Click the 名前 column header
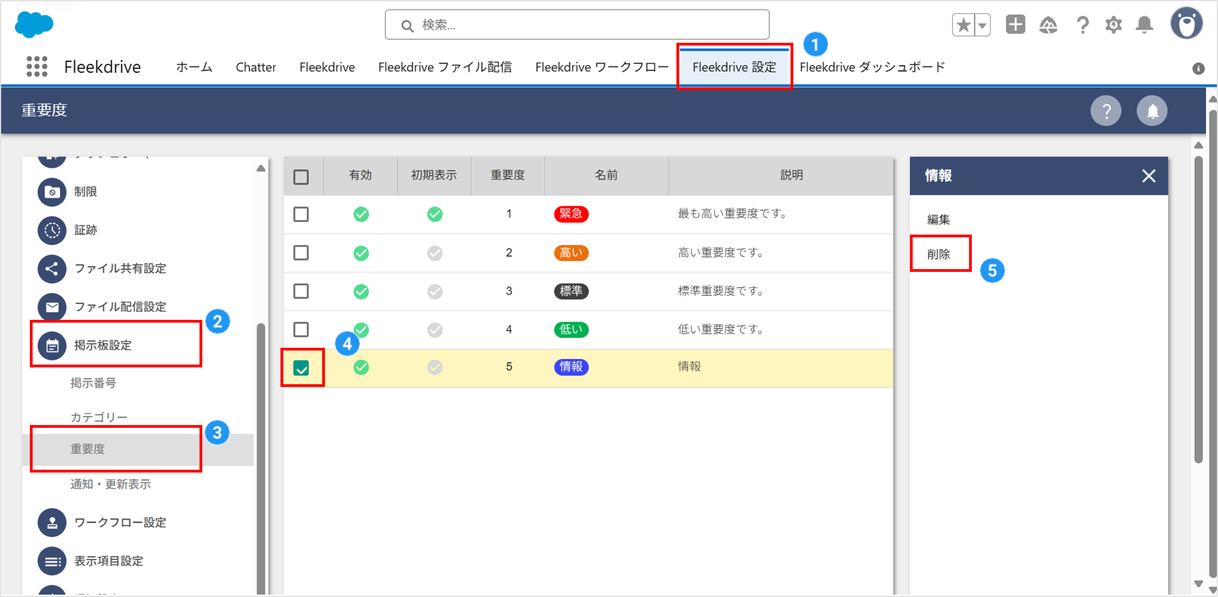The image size is (1218, 597). tap(607, 176)
